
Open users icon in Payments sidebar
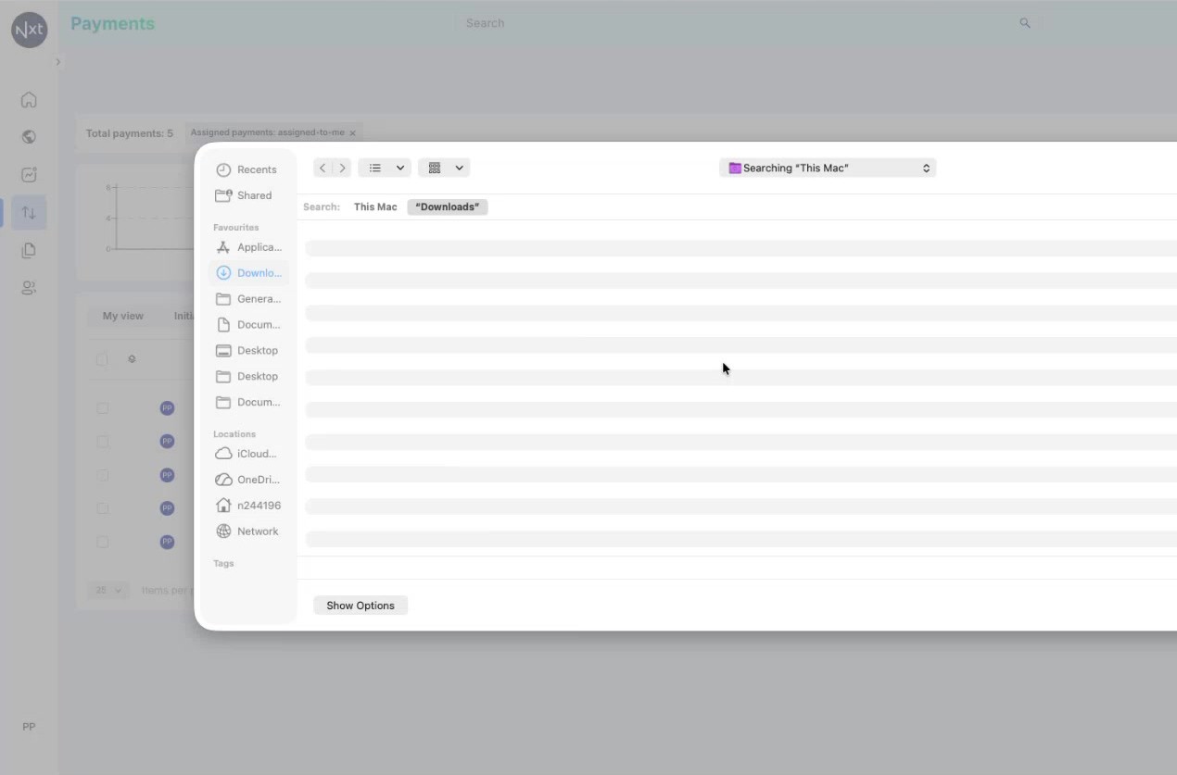(x=29, y=288)
